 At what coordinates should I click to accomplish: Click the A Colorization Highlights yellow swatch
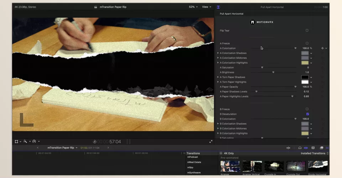pos(305,63)
